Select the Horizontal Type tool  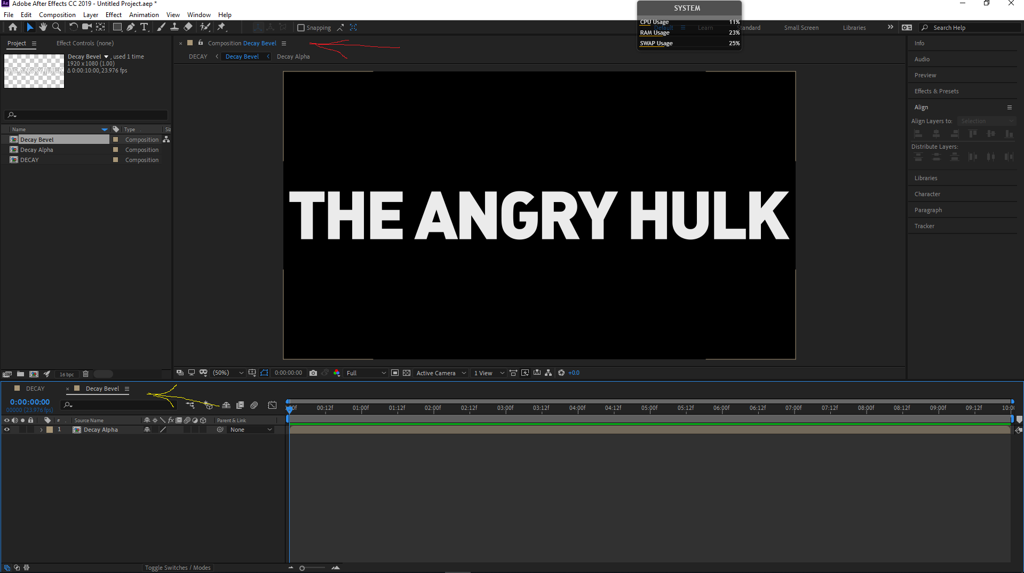[x=144, y=27]
